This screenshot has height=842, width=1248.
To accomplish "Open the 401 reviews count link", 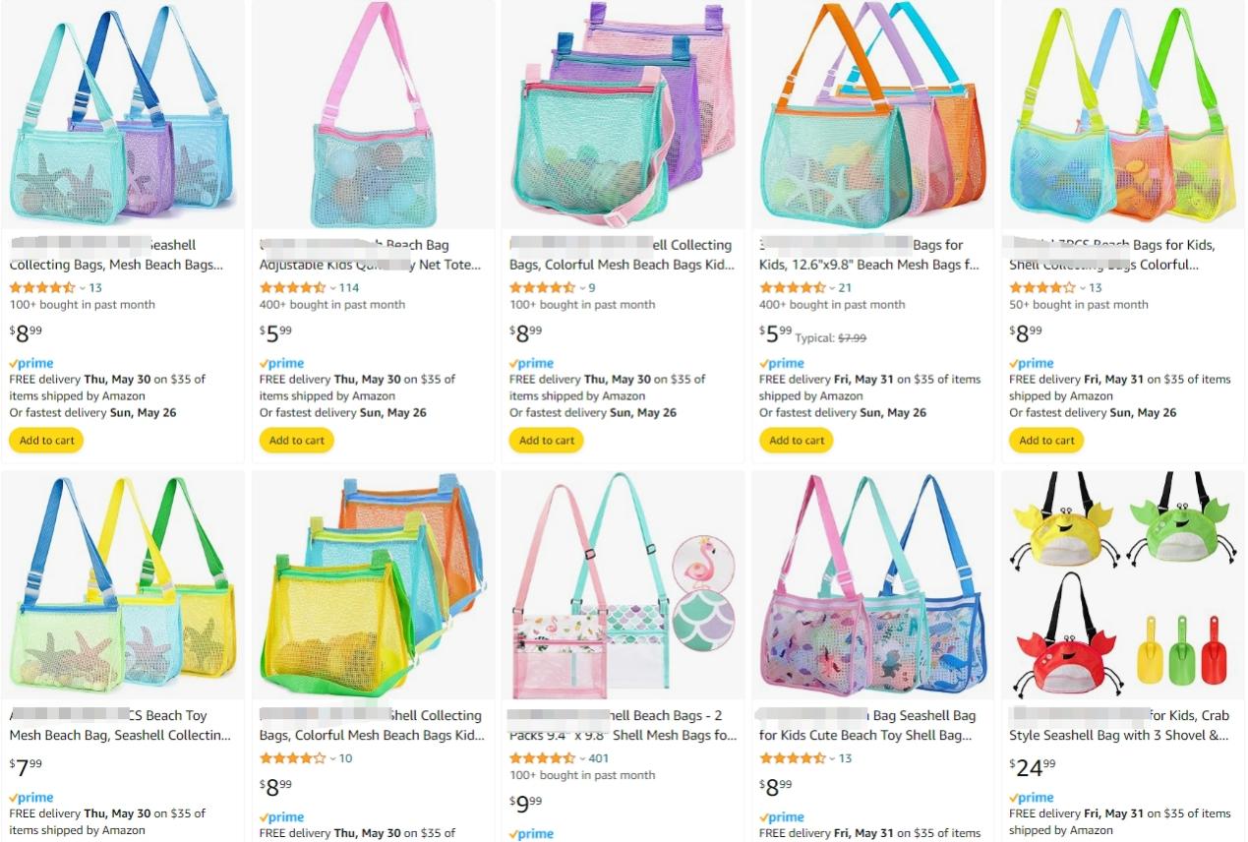I will [599, 758].
